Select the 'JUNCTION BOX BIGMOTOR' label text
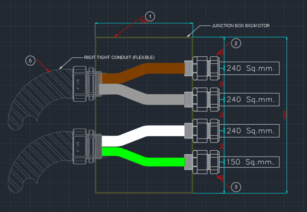This screenshot has height=212, width=307. (241, 26)
